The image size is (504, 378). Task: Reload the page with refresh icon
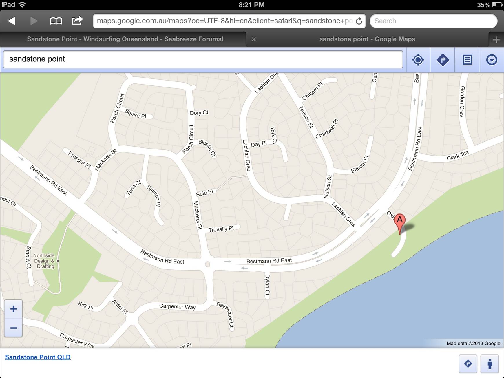point(359,21)
